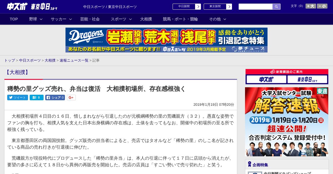333x174 pixels.
Task: Expand the サッカー dropdown chevron
Action: coord(70,19)
